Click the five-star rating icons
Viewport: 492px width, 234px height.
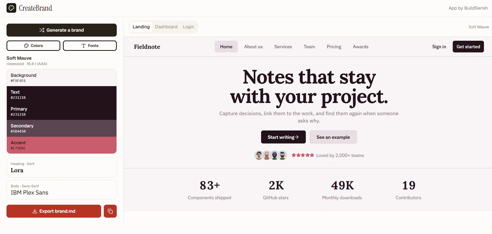click(303, 155)
